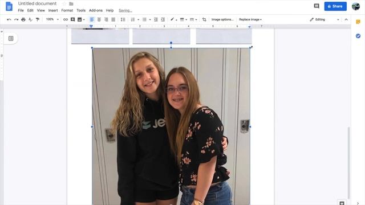Toggle left align

tap(92, 19)
